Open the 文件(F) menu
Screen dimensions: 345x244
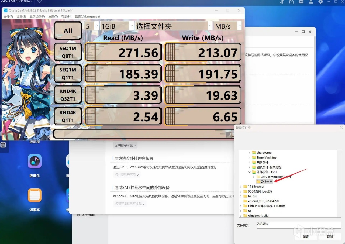[8, 16]
